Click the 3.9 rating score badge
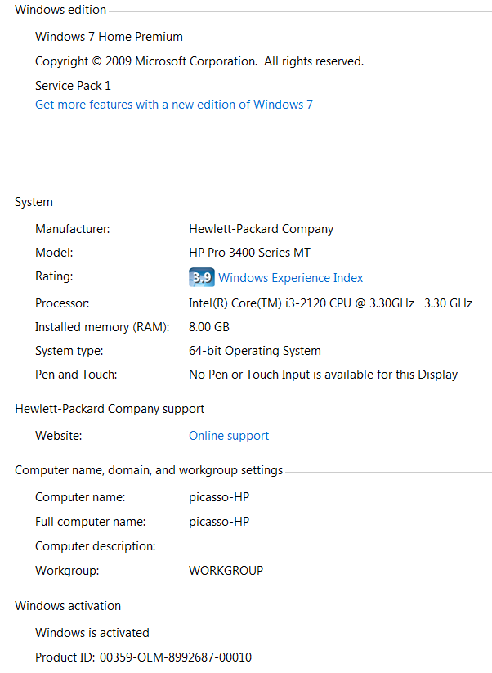The image size is (492, 673). (x=201, y=278)
